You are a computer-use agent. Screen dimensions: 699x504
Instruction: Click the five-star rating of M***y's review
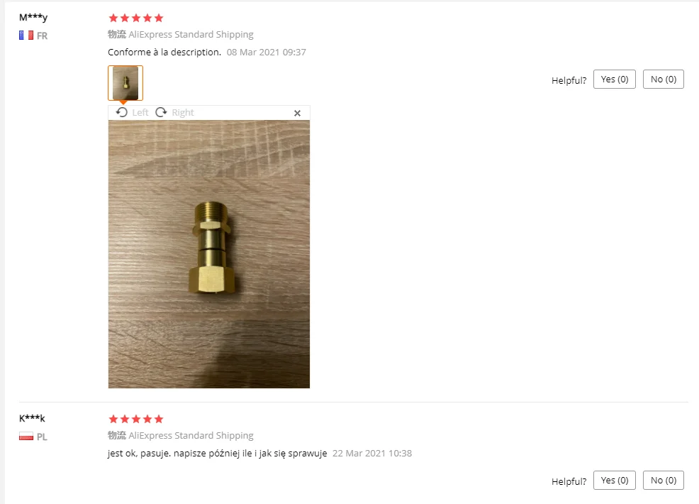coord(136,18)
